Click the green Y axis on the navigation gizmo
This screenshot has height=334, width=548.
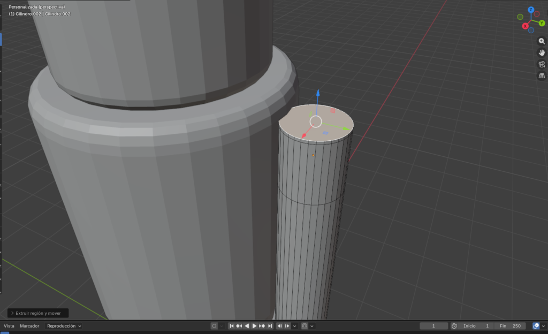(x=542, y=22)
